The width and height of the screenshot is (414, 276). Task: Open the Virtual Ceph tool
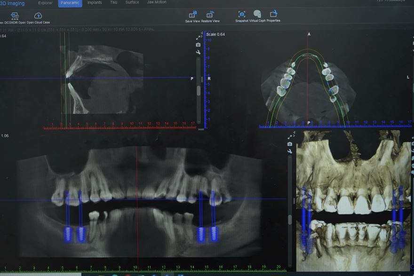256,15
